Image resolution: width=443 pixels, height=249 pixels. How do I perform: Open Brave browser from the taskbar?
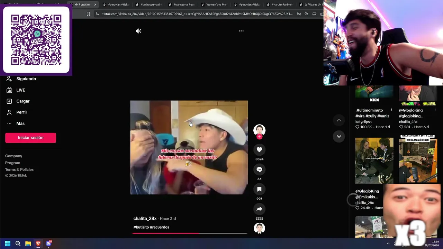[38, 243]
